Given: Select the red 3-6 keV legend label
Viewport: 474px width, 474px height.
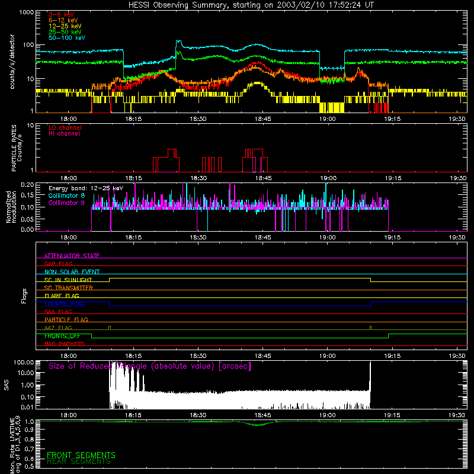Looking at the screenshot, I should [62, 14].
